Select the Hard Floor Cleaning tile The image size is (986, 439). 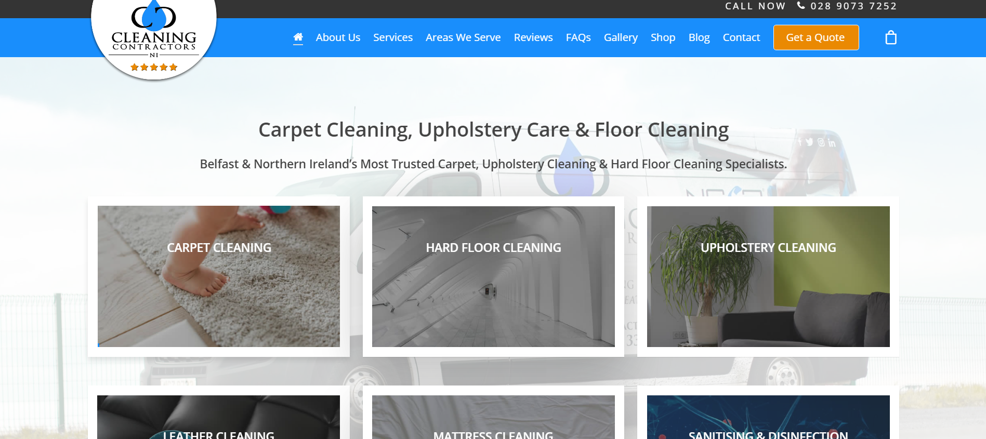493,276
